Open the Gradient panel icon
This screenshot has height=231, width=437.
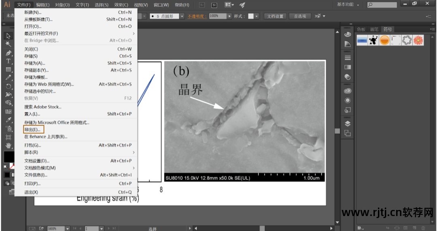[348, 67]
